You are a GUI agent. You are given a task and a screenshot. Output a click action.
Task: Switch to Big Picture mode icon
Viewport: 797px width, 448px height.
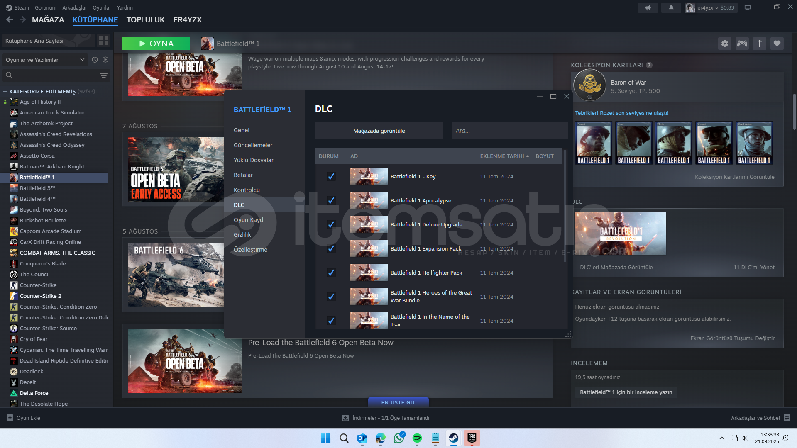[748, 7]
